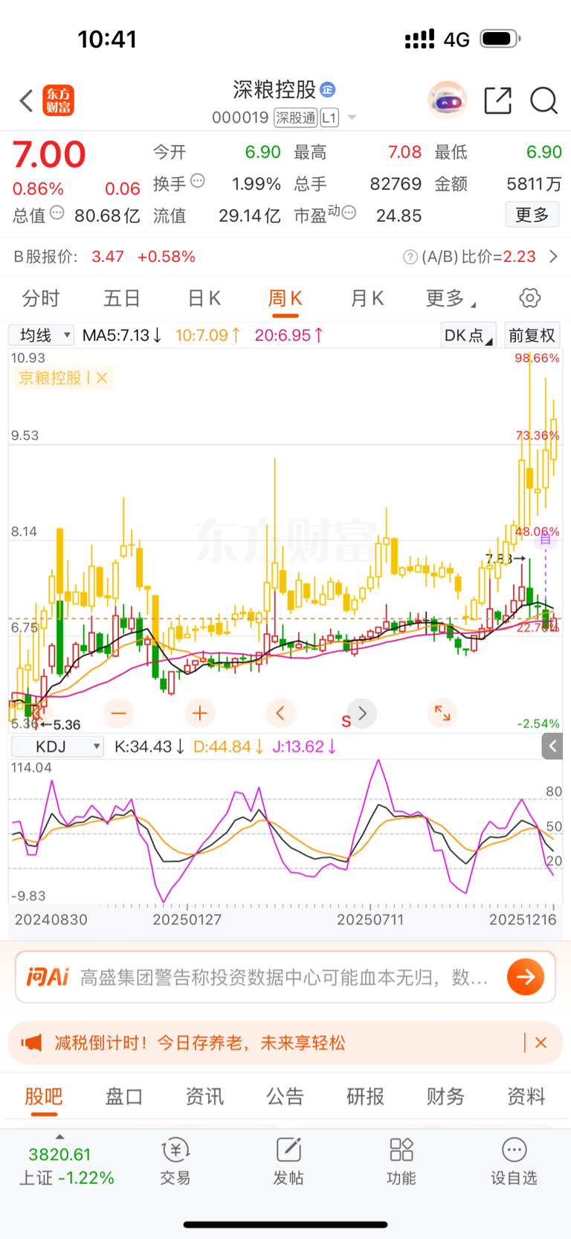
Task: Open the 更多 chart periods menu
Action: pyautogui.click(x=450, y=298)
